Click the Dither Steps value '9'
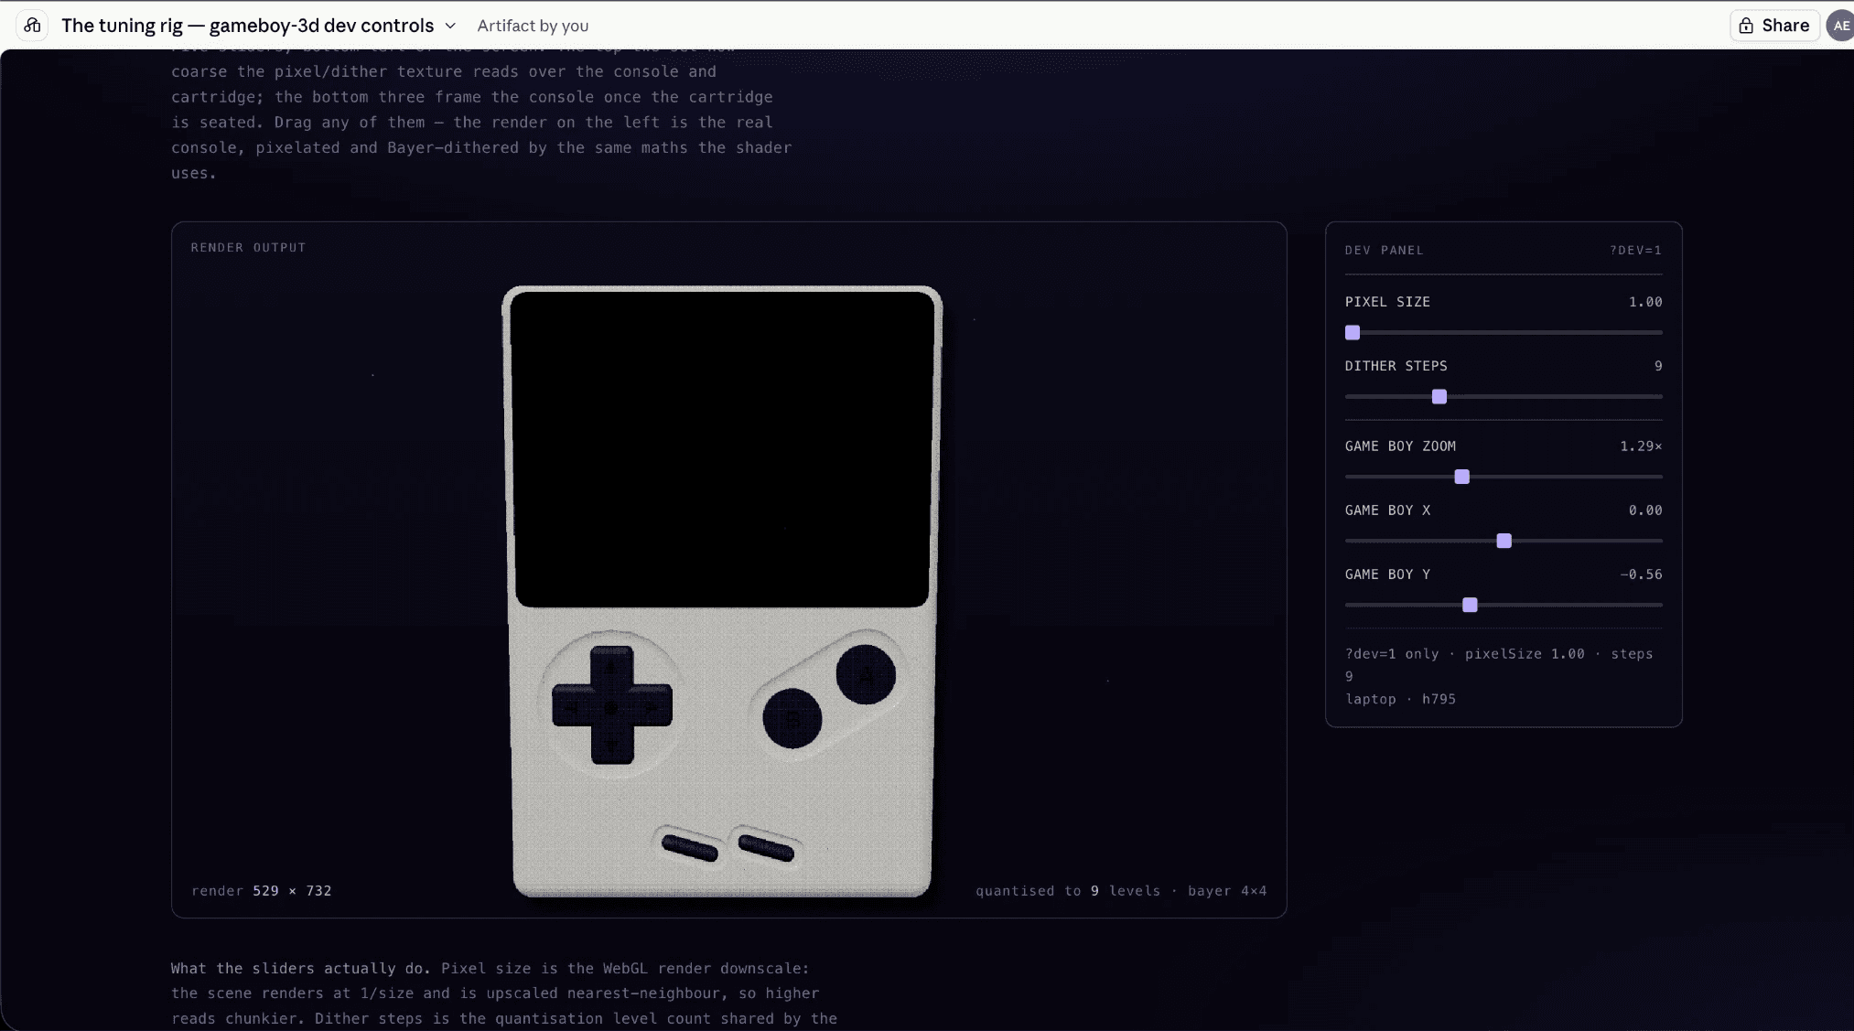Viewport: 1854px width, 1031px height. [x=1658, y=366]
